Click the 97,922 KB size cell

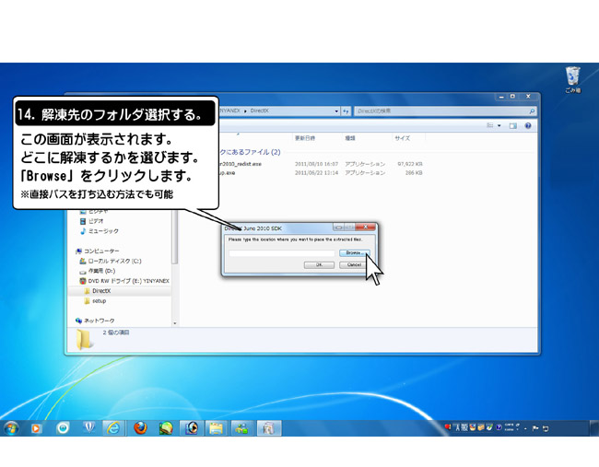click(x=410, y=164)
